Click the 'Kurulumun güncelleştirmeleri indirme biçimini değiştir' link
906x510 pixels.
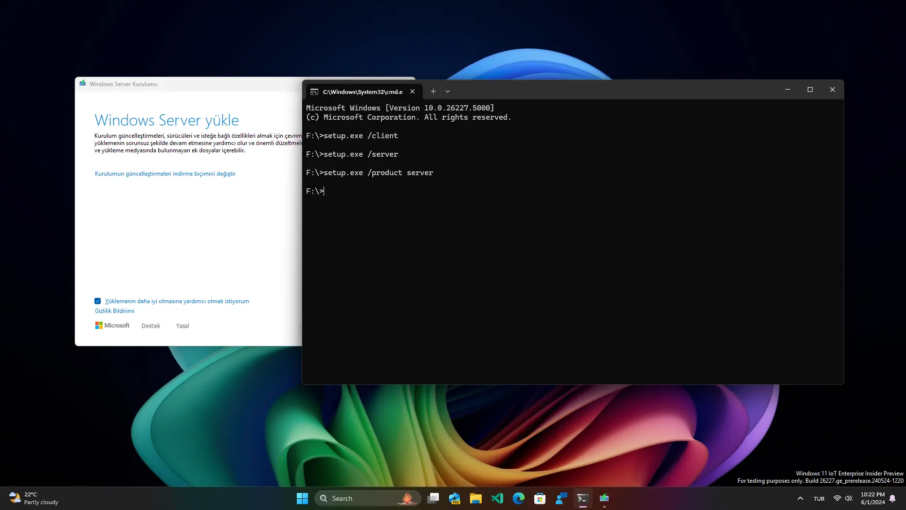click(165, 174)
